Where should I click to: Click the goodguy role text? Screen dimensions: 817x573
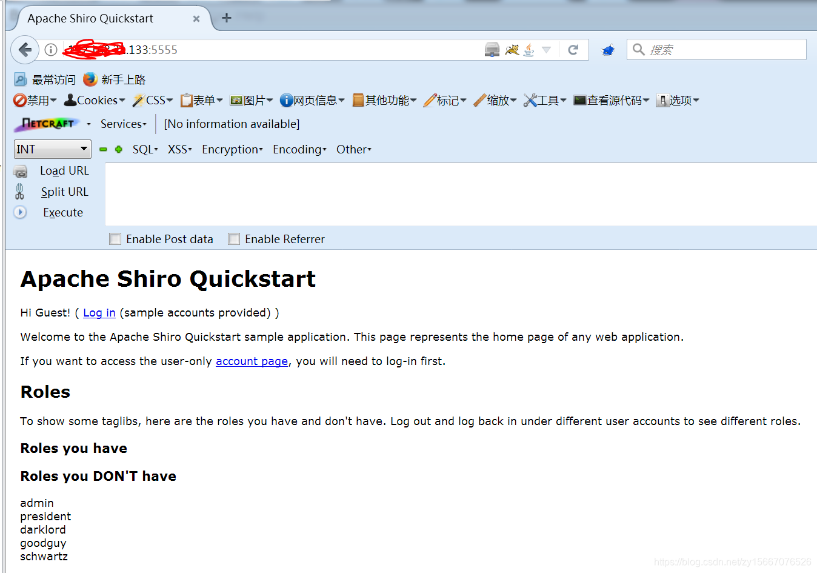pos(43,543)
